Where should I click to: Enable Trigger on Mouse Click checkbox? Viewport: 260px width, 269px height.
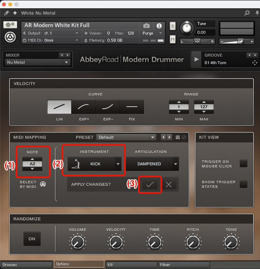[x=243, y=163]
